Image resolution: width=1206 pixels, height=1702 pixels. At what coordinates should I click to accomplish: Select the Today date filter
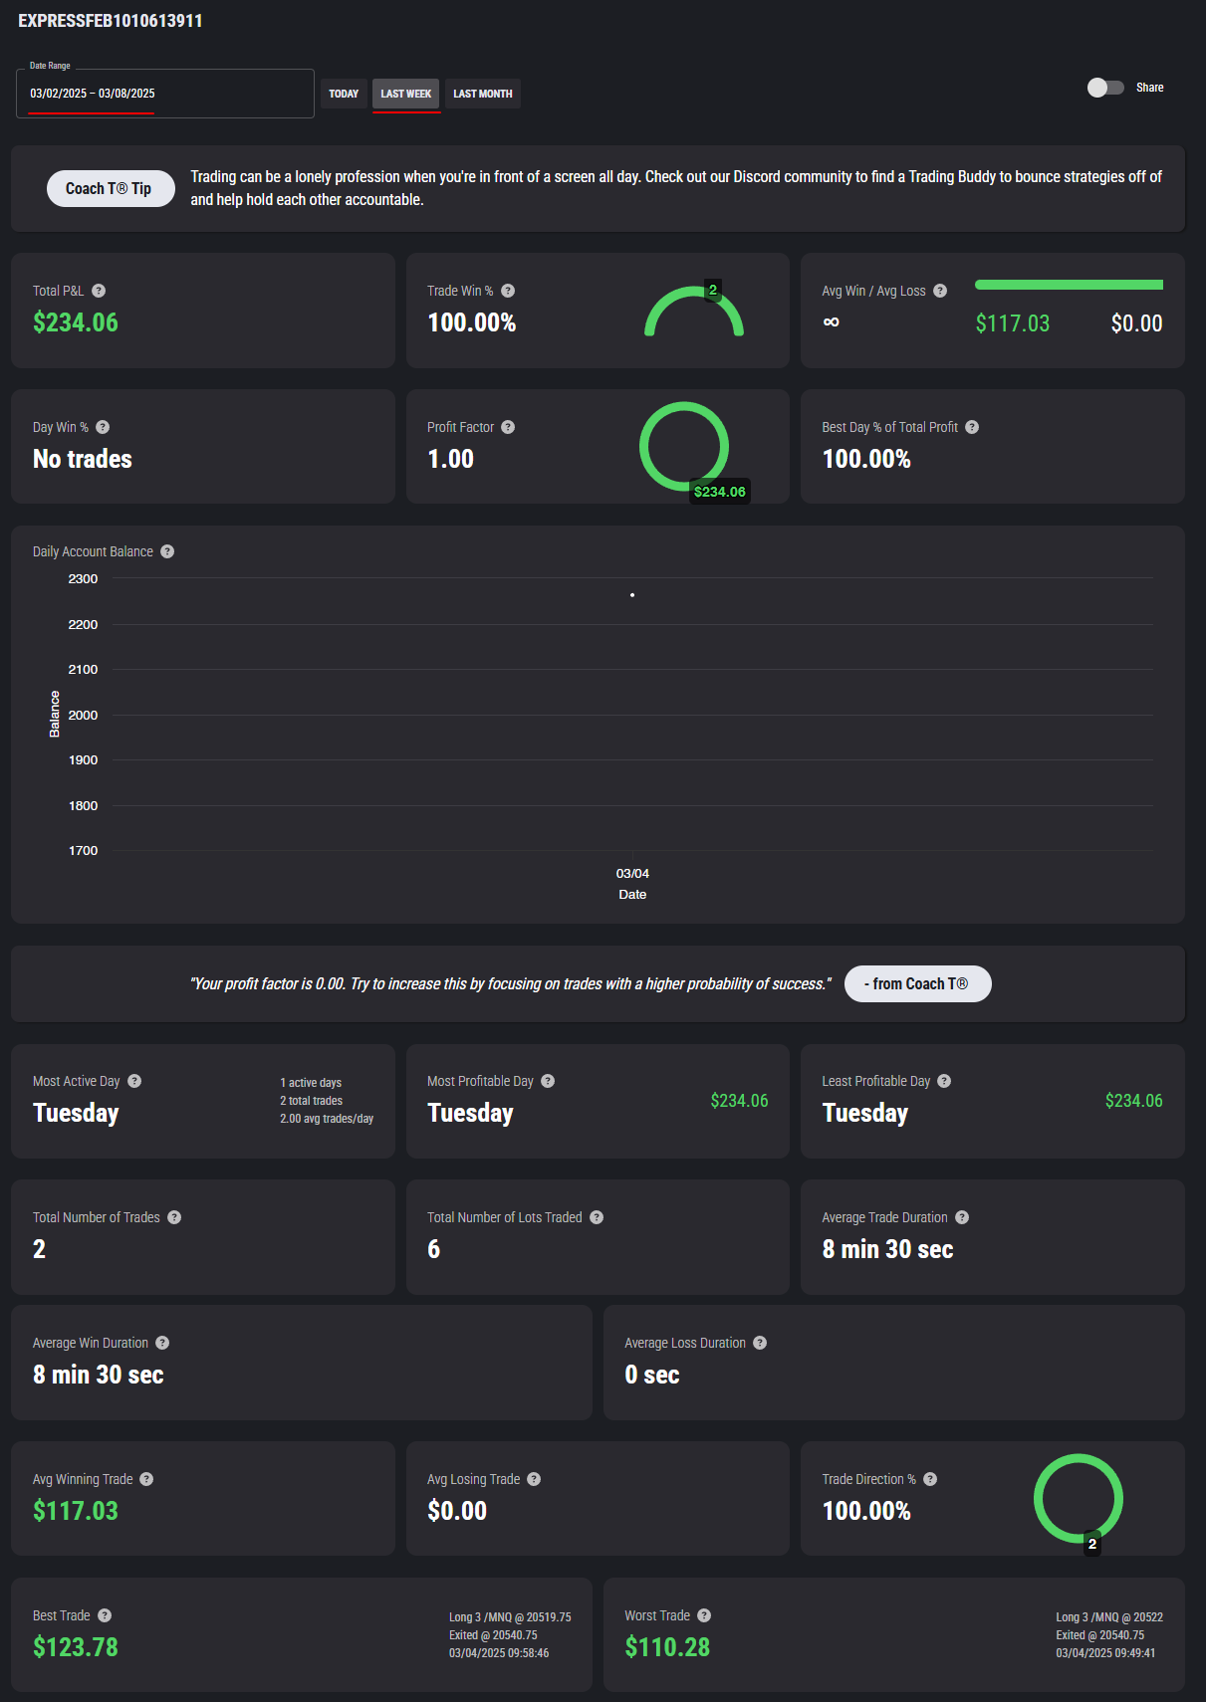pos(344,94)
